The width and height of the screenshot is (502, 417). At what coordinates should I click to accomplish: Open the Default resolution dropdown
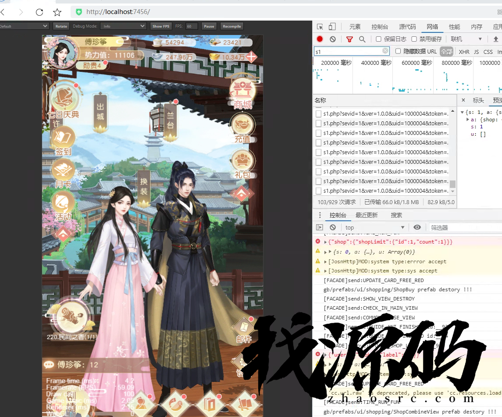tap(24, 26)
